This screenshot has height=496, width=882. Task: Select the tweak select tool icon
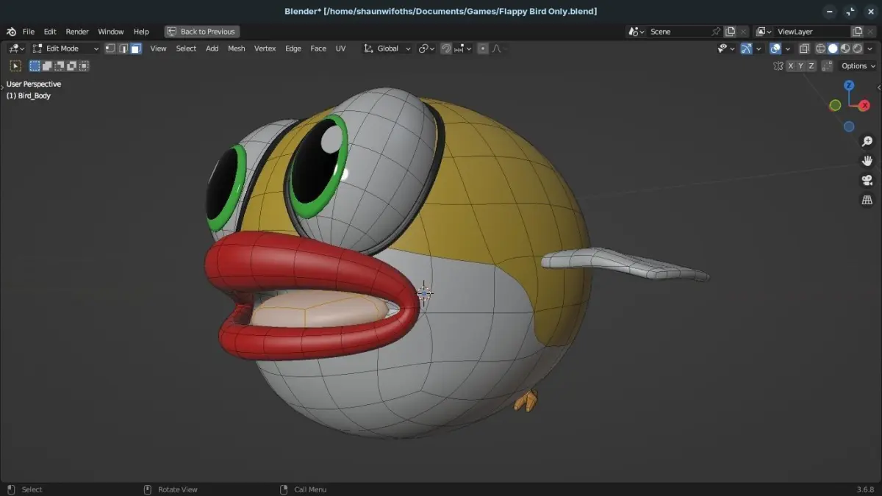pos(15,66)
